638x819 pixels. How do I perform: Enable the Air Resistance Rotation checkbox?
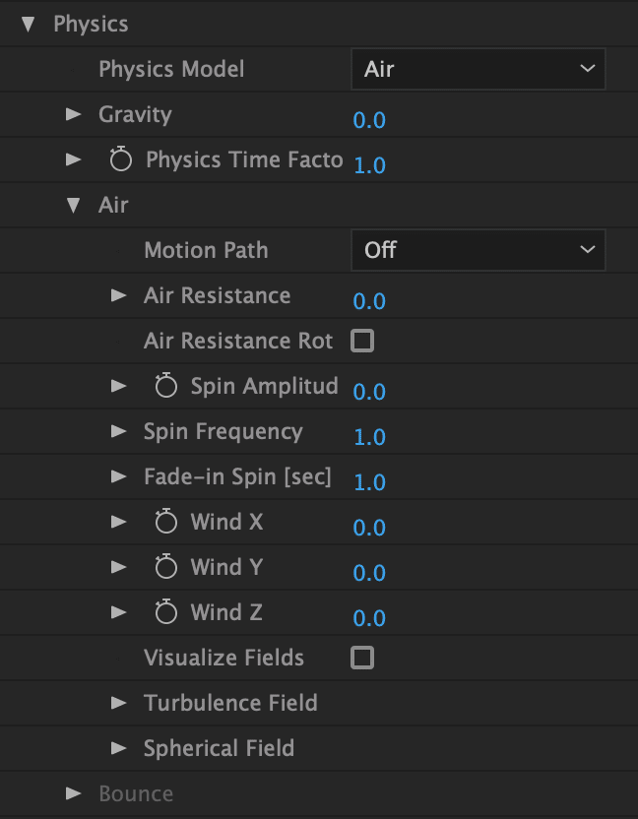click(362, 341)
